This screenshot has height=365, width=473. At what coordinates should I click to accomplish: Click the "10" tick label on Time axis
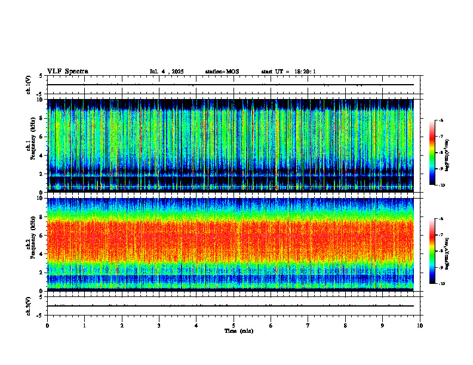point(420,326)
